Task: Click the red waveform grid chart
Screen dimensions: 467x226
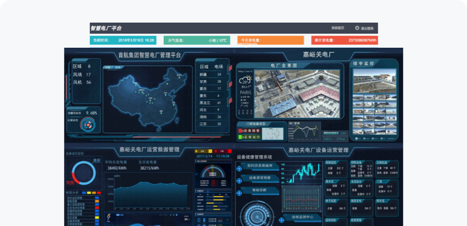Action: [x=302, y=198]
